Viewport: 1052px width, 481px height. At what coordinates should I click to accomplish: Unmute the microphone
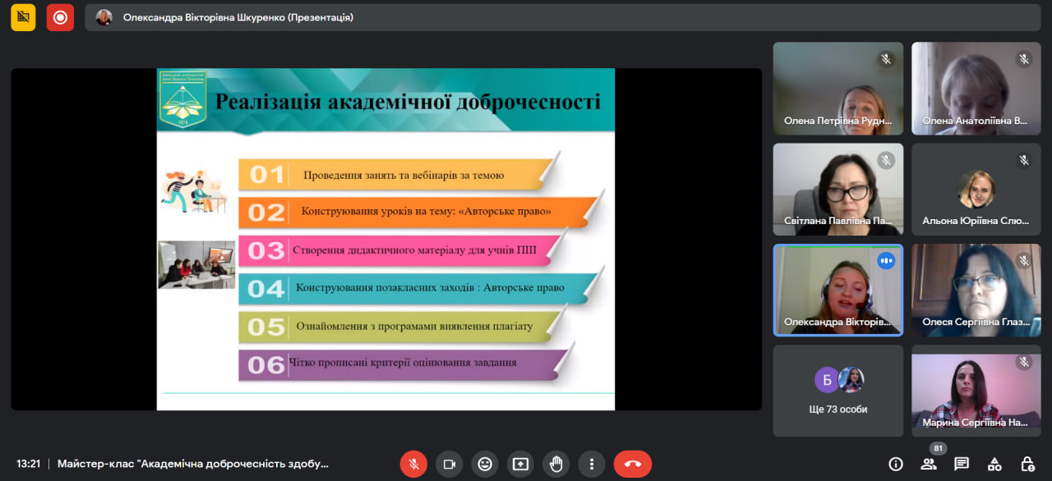tap(413, 464)
